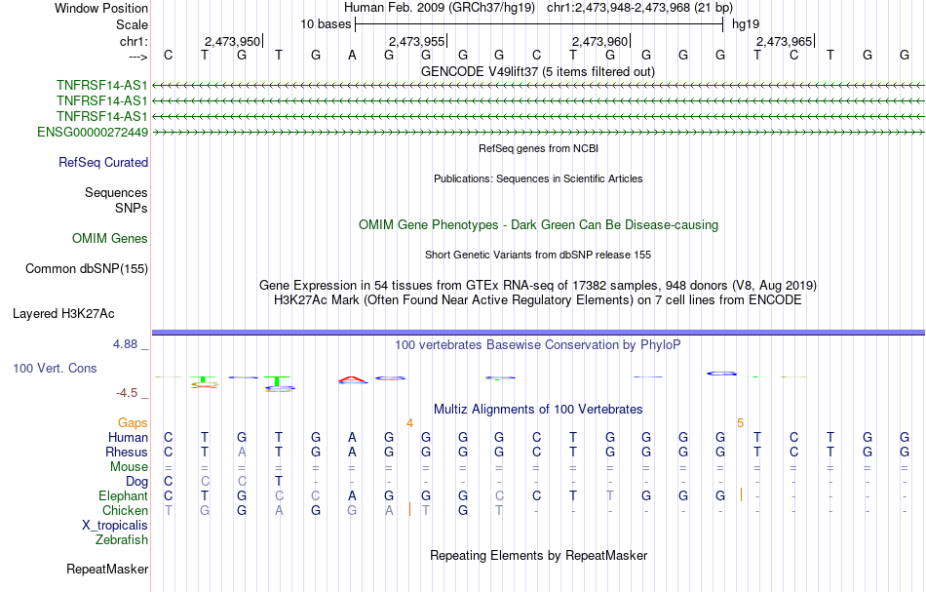Click the 2,473,960 position marker
The height and width of the screenshot is (592, 926).
pos(599,41)
